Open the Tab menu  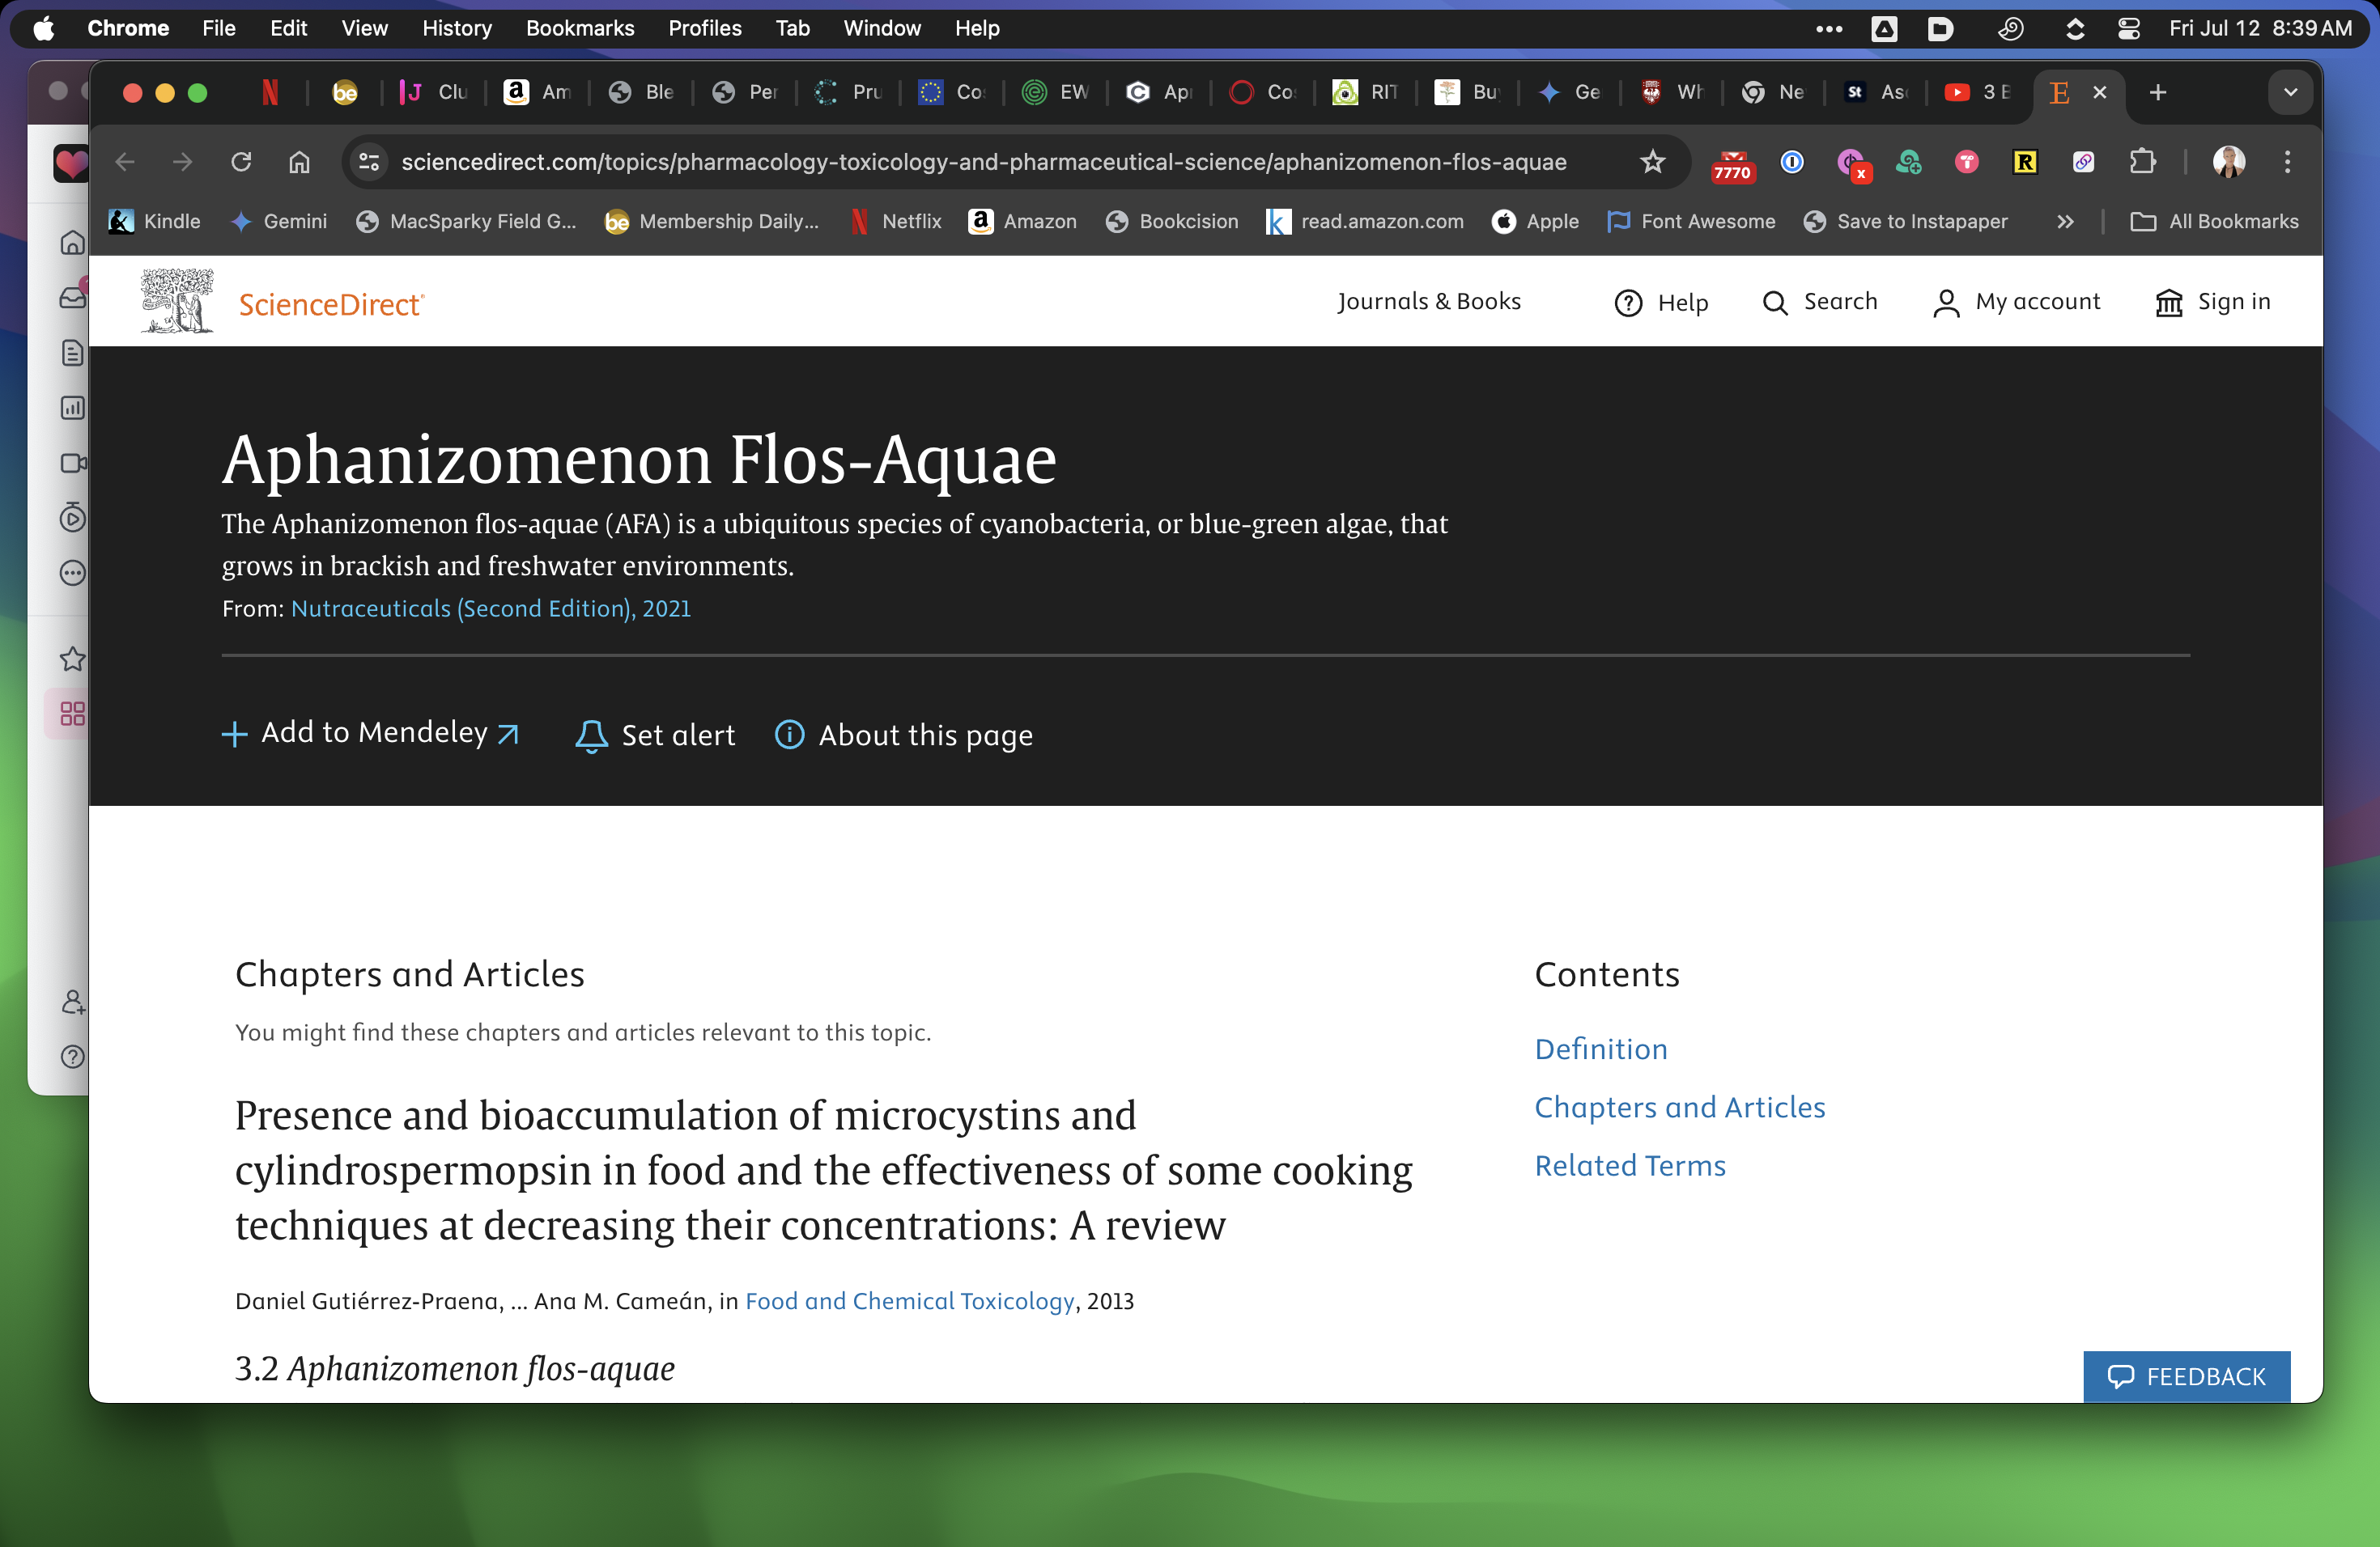point(792,29)
